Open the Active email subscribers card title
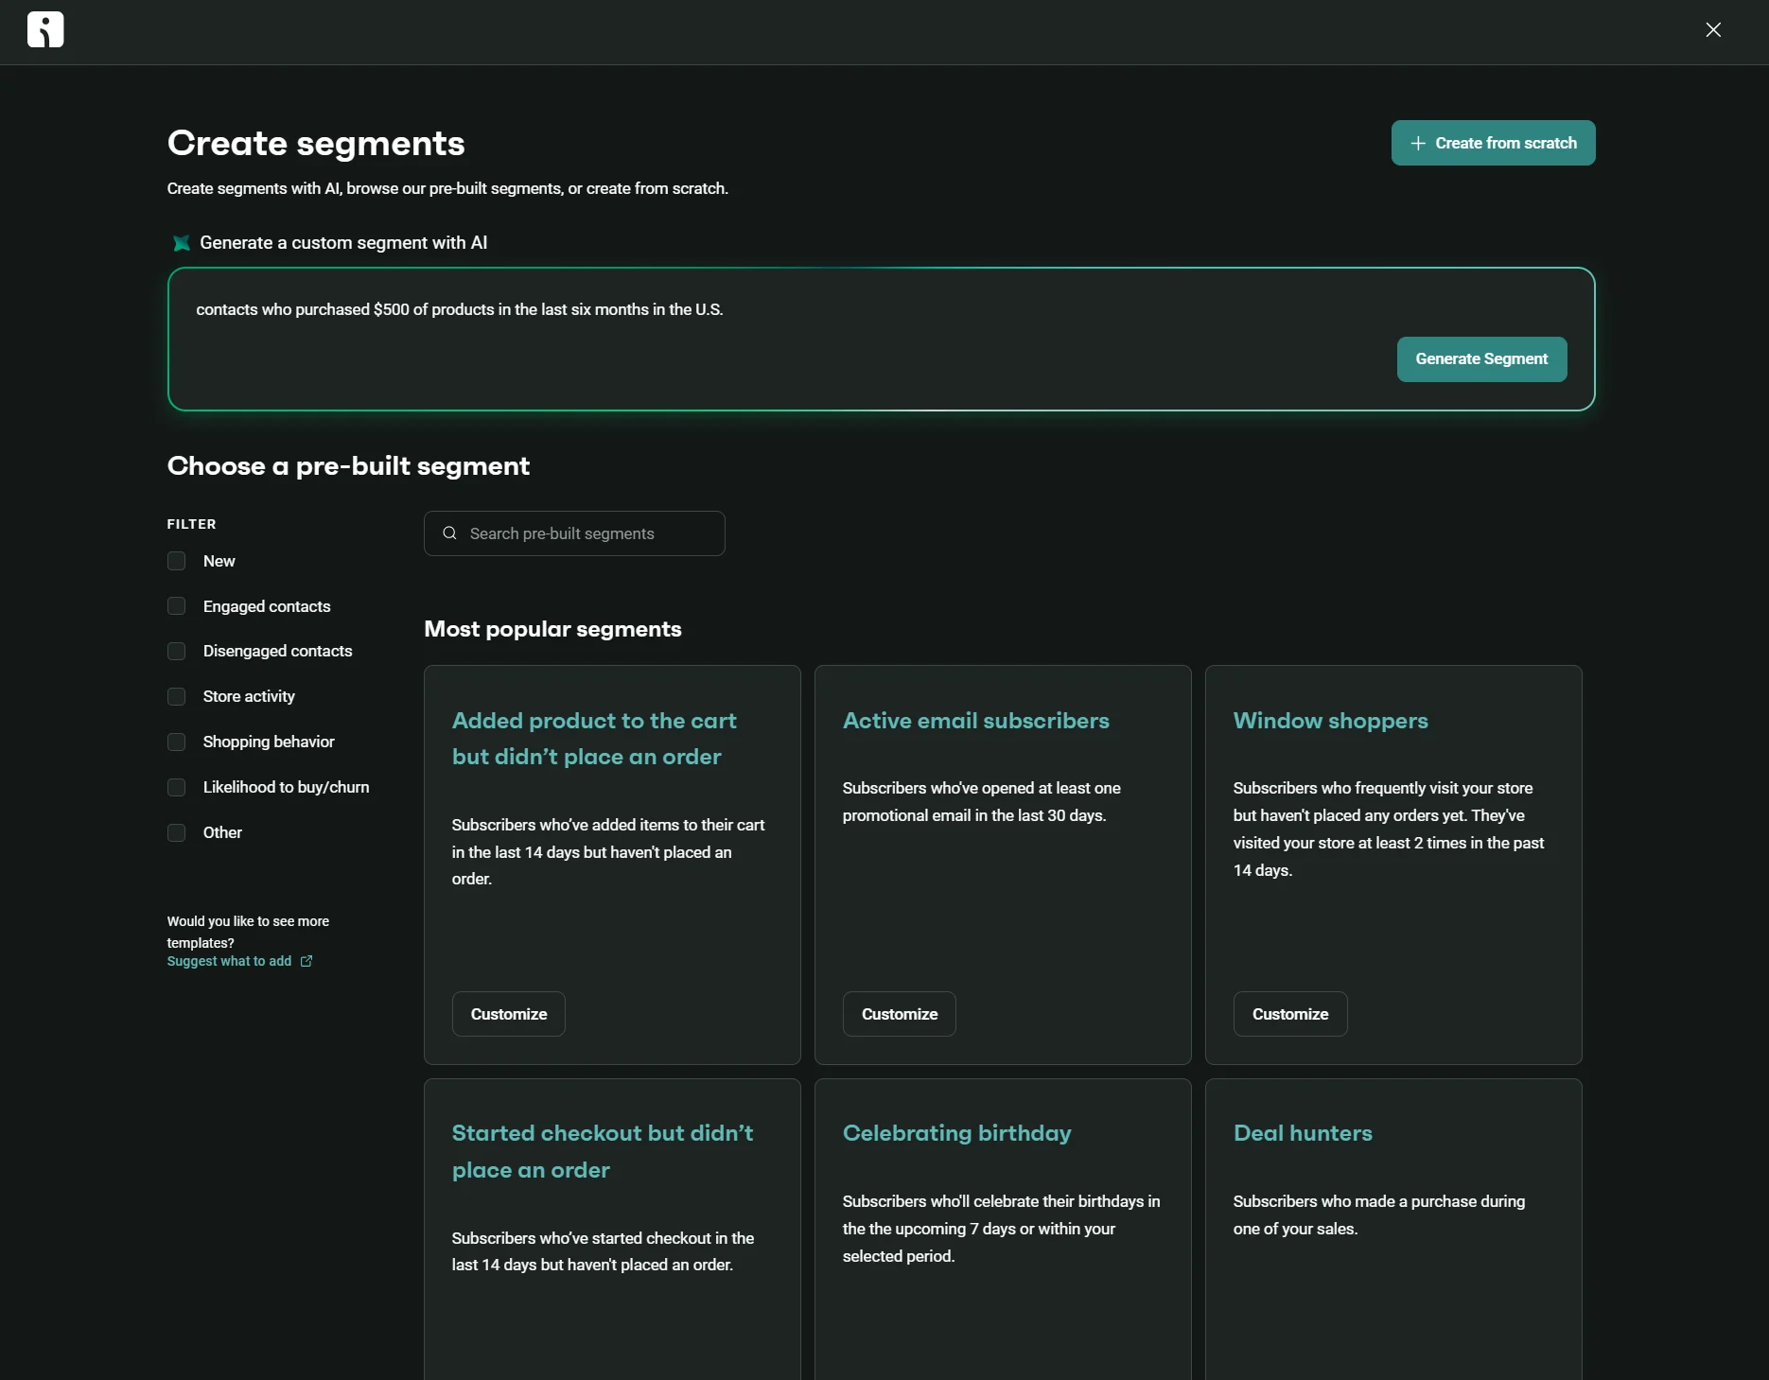This screenshot has width=1769, height=1380. point(976,721)
